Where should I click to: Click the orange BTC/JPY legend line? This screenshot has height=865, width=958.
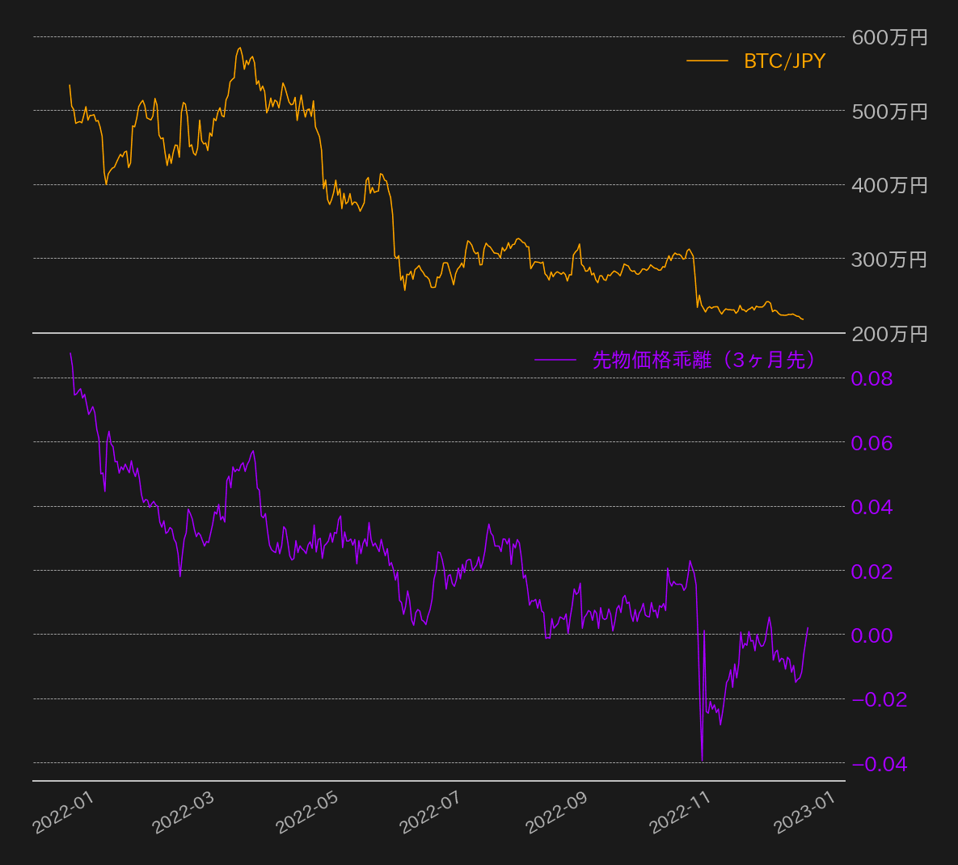click(707, 61)
